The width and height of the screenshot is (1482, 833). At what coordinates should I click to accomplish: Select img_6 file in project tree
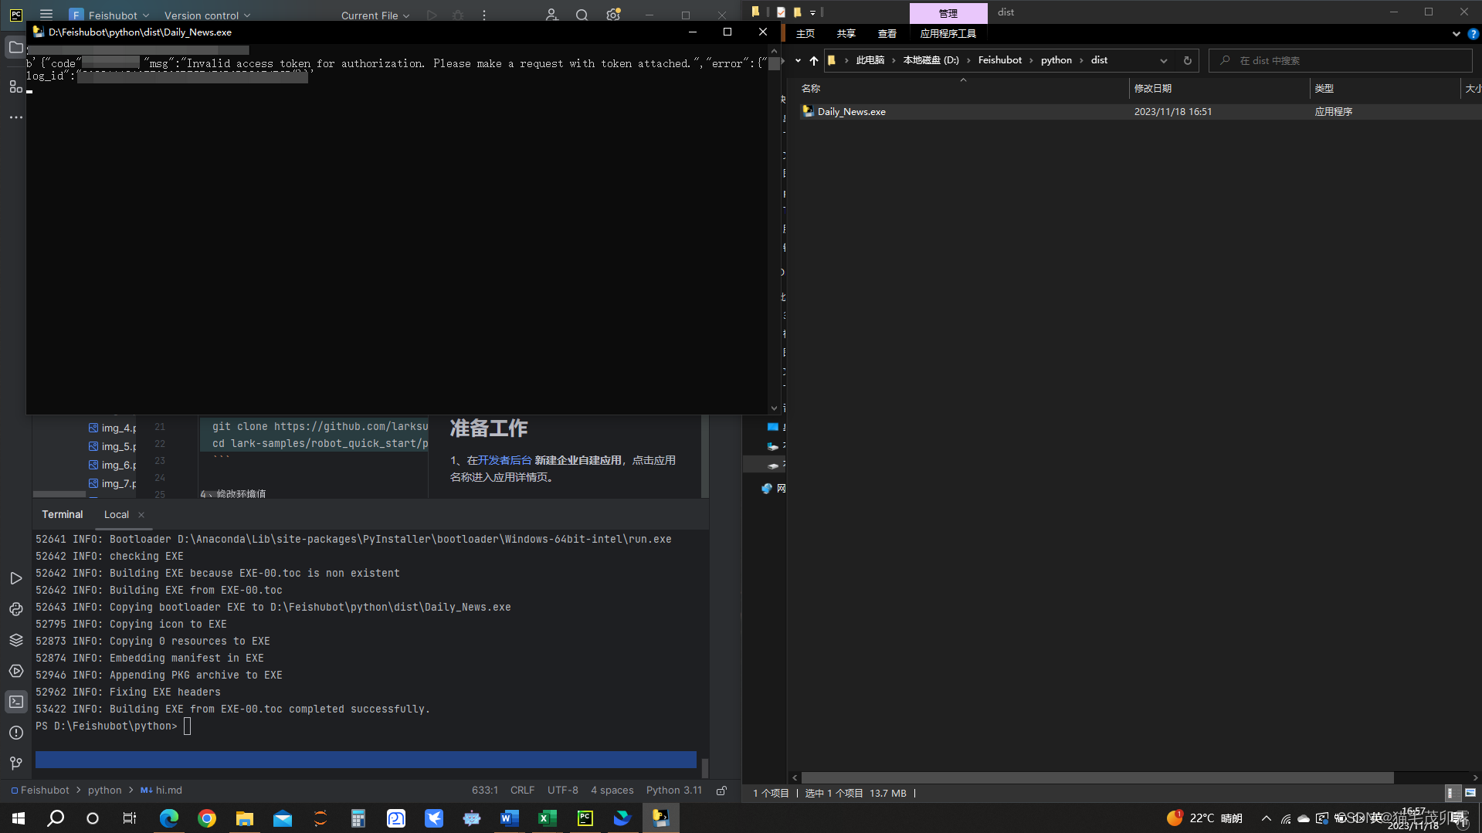click(x=112, y=465)
